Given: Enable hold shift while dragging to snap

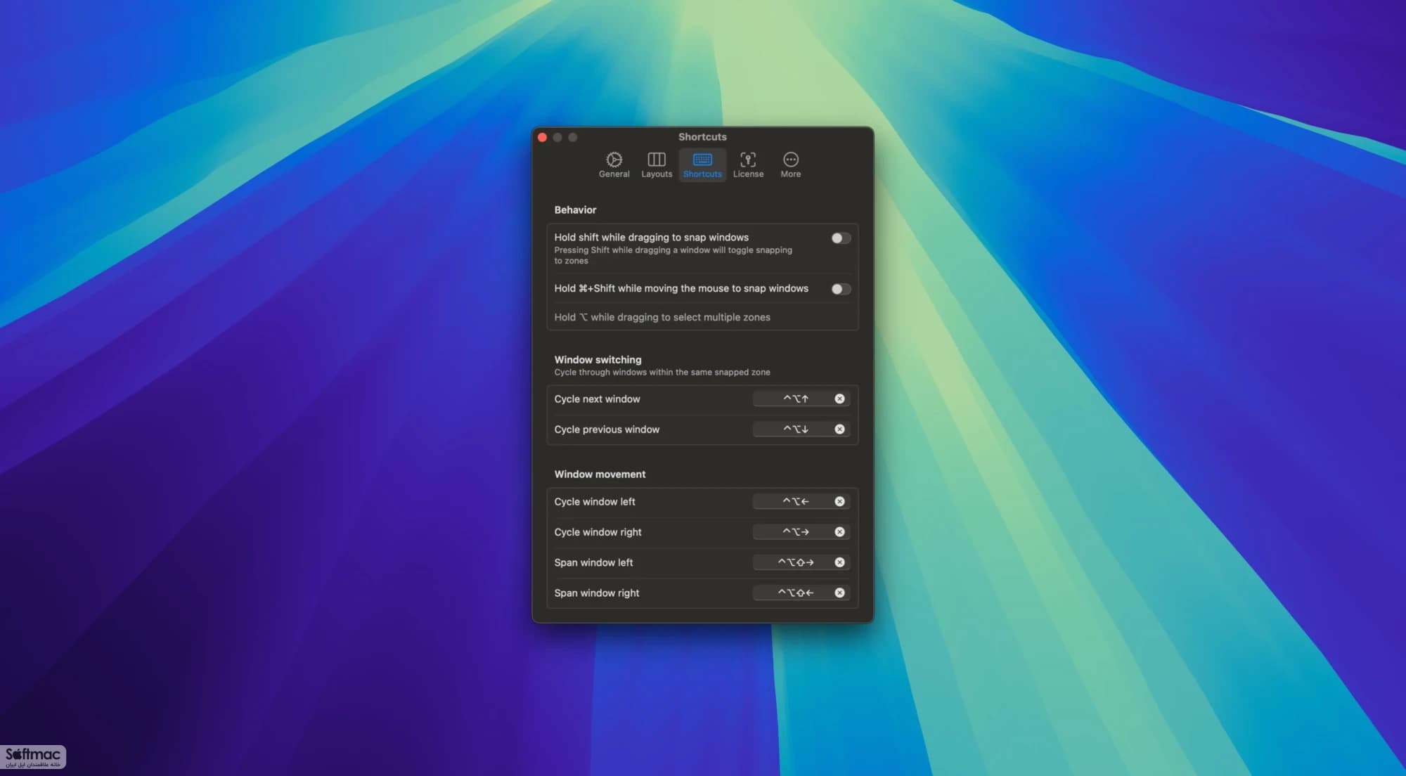Looking at the screenshot, I should (840, 238).
